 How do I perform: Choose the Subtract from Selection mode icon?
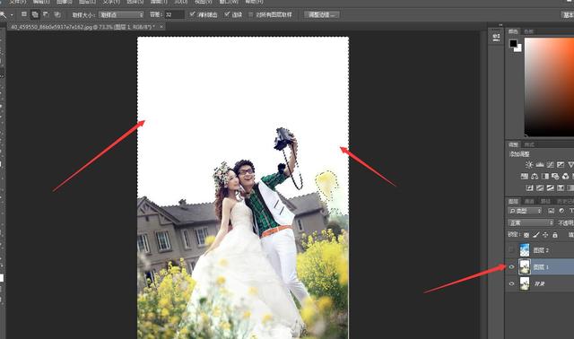46,14
